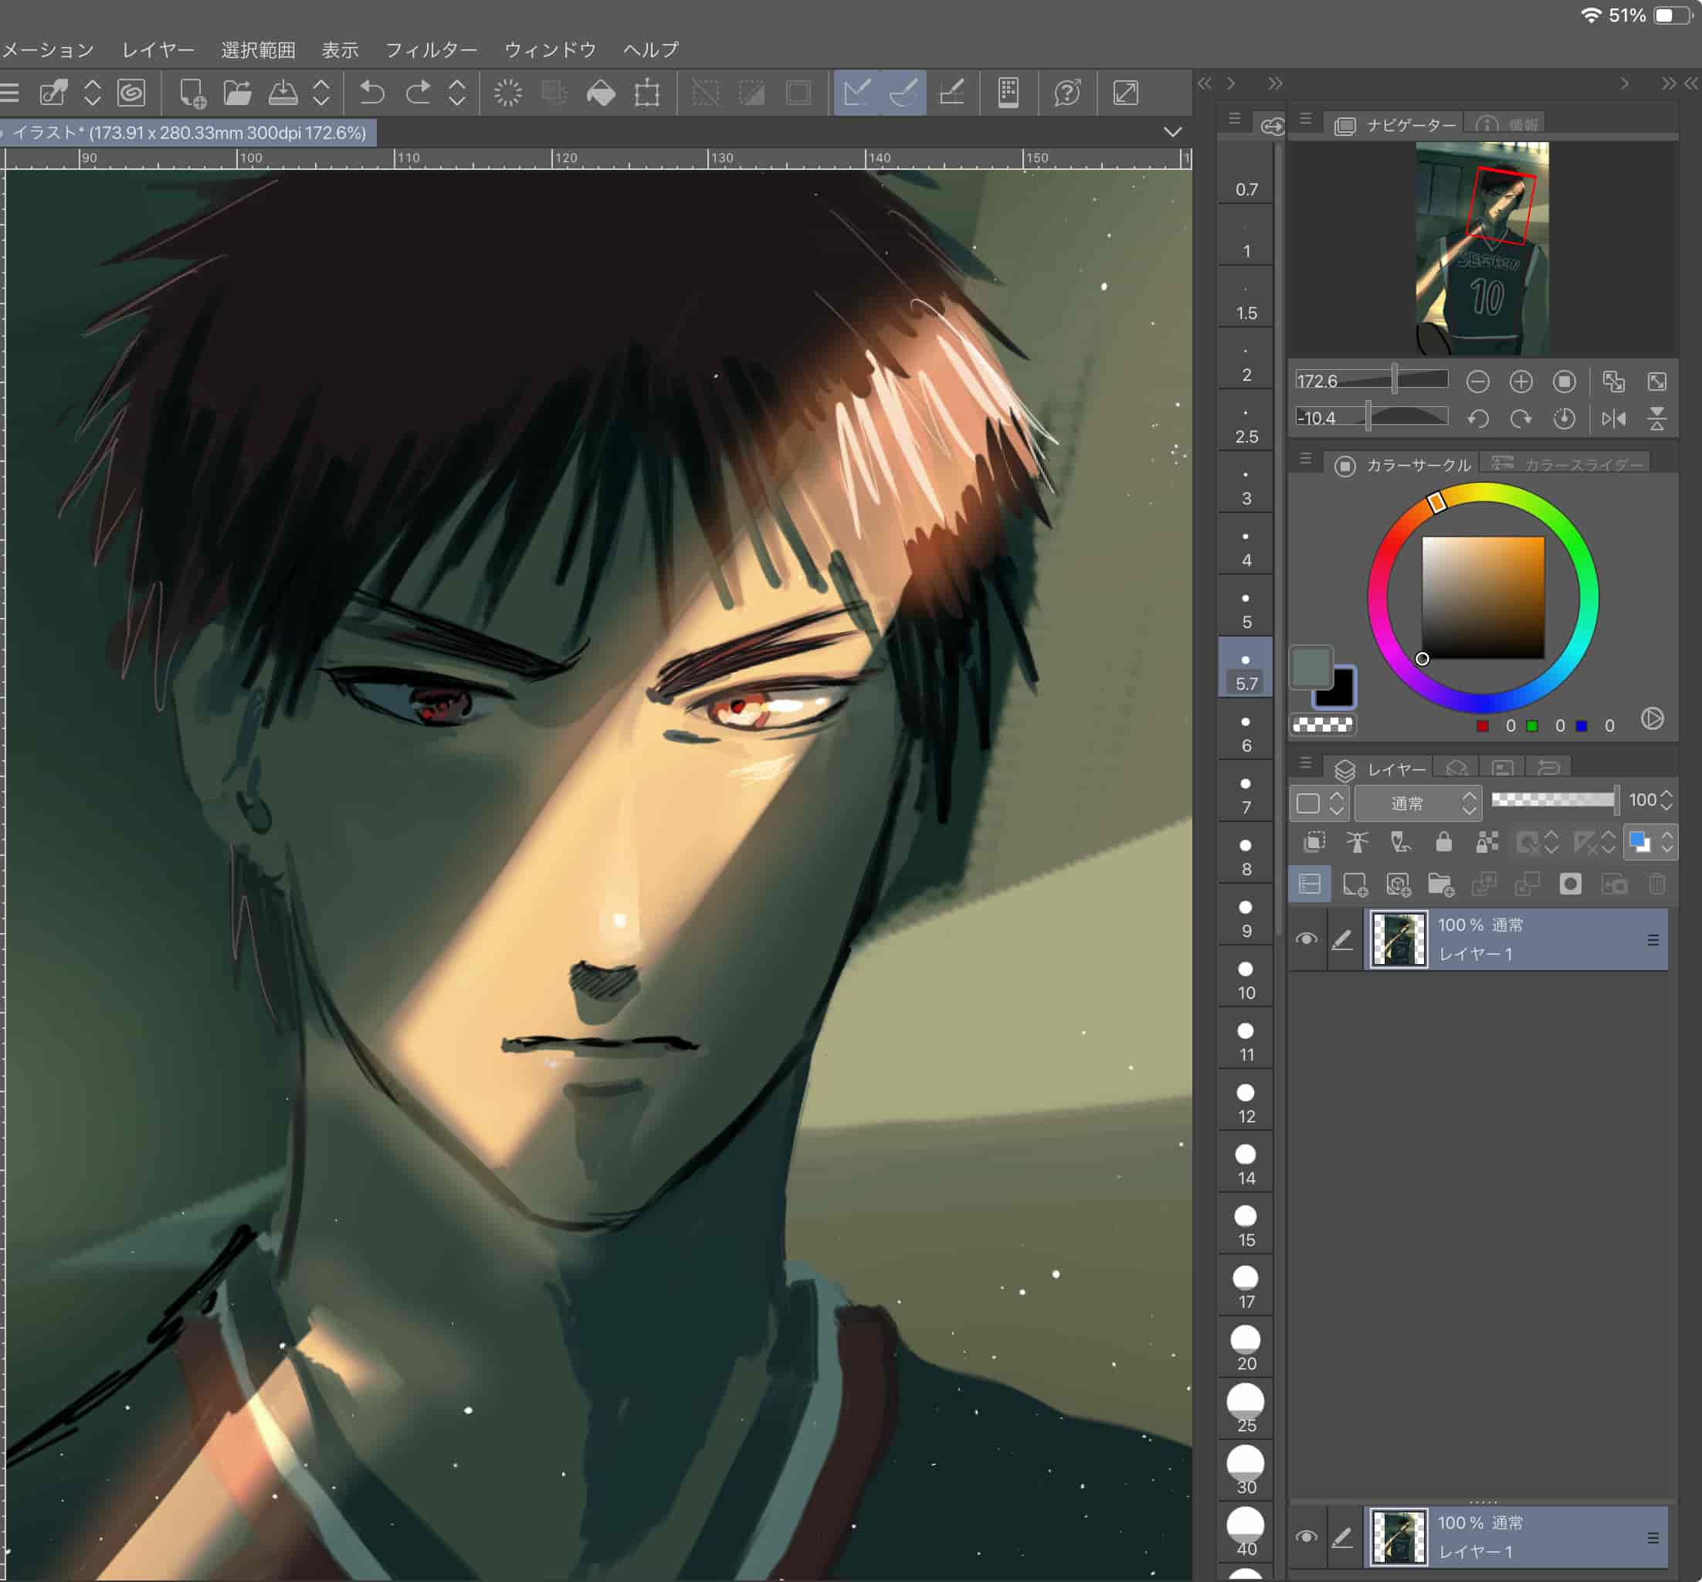Toggle the two-pane layer view icon
This screenshot has width=1702, height=1582.
1309,884
